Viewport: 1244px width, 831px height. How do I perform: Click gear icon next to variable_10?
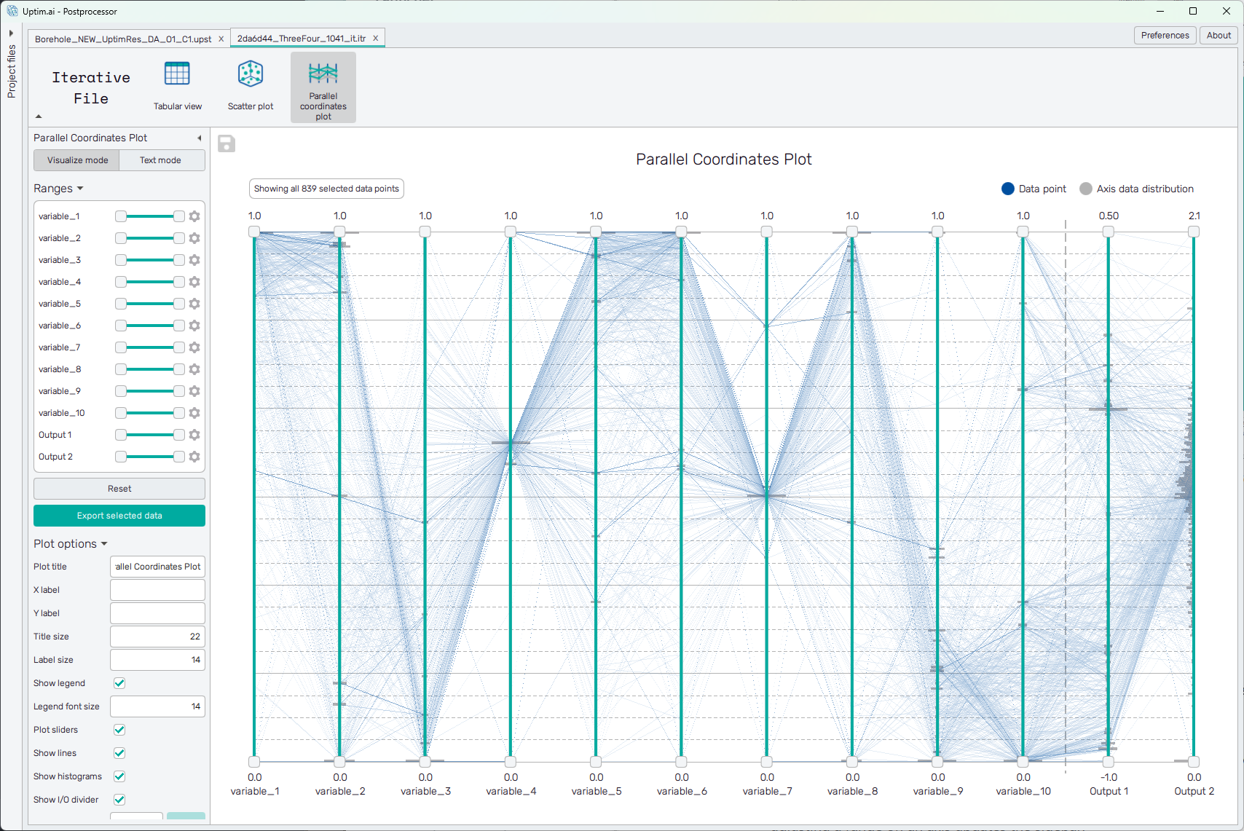(x=194, y=413)
